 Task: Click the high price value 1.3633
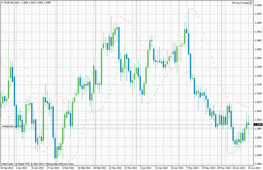32,3
